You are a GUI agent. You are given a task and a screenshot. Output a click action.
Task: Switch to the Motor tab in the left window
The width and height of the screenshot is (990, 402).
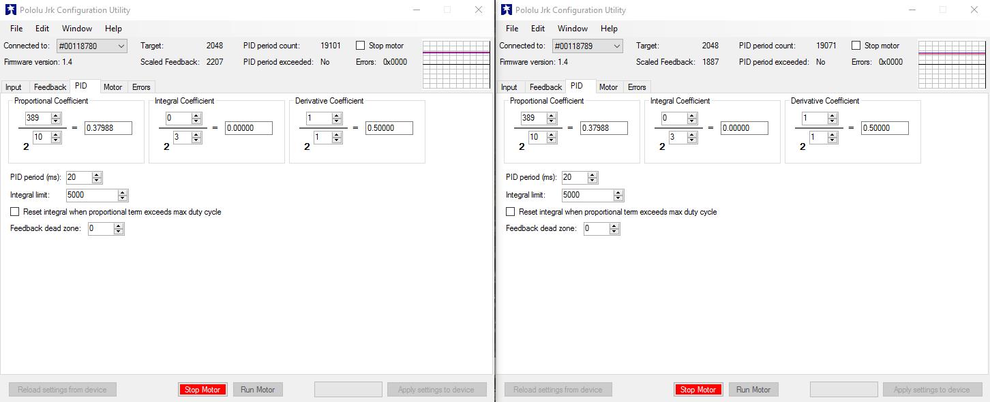[112, 87]
